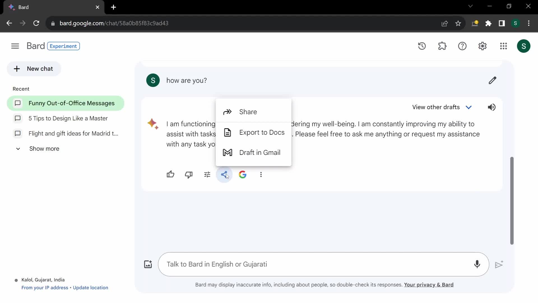This screenshot has width=538, height=303.
Task: Click the more options ellipsis icon
Action: point(261,175)
